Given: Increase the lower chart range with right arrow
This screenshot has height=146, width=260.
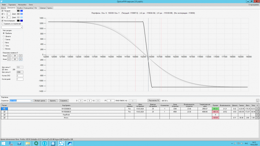Looking at the screenshot, I should tap(20, 59).
